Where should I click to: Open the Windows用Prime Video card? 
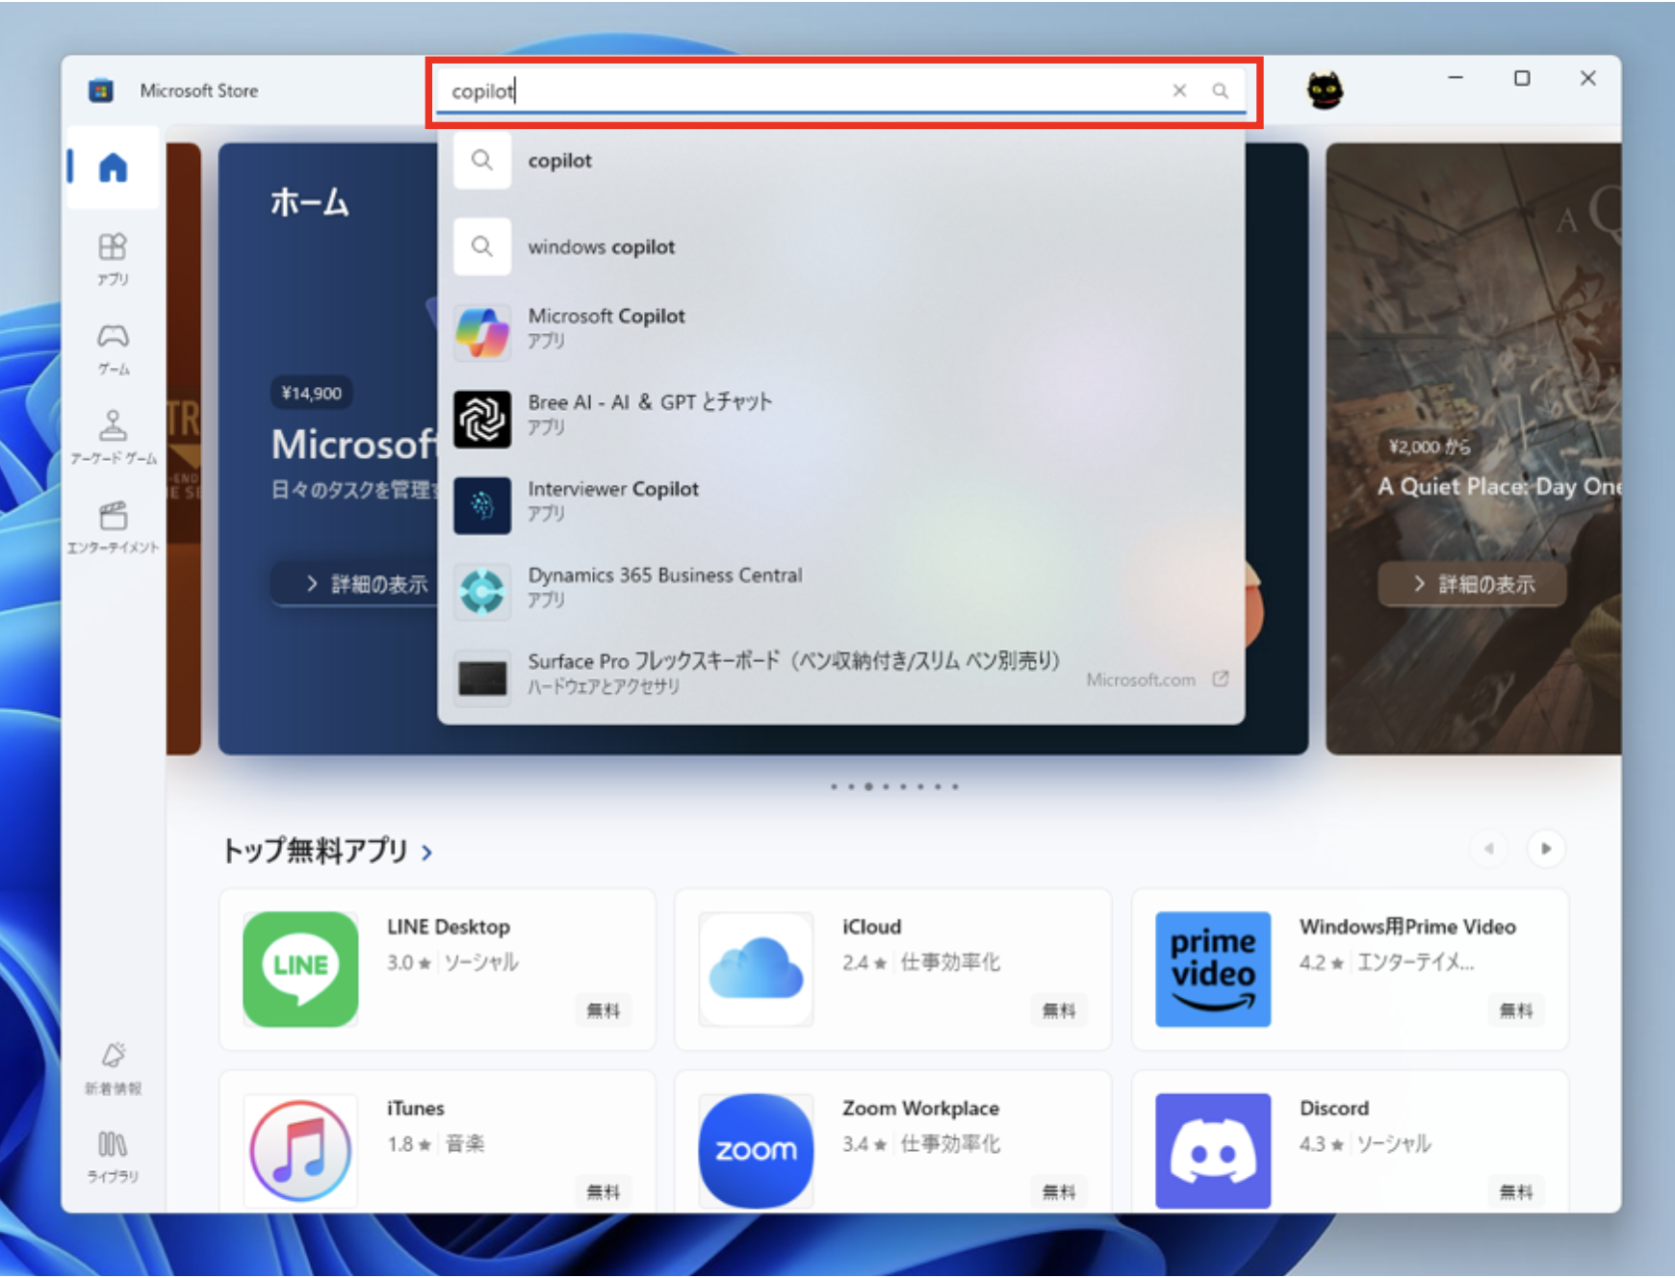[x=1350, y=970]
